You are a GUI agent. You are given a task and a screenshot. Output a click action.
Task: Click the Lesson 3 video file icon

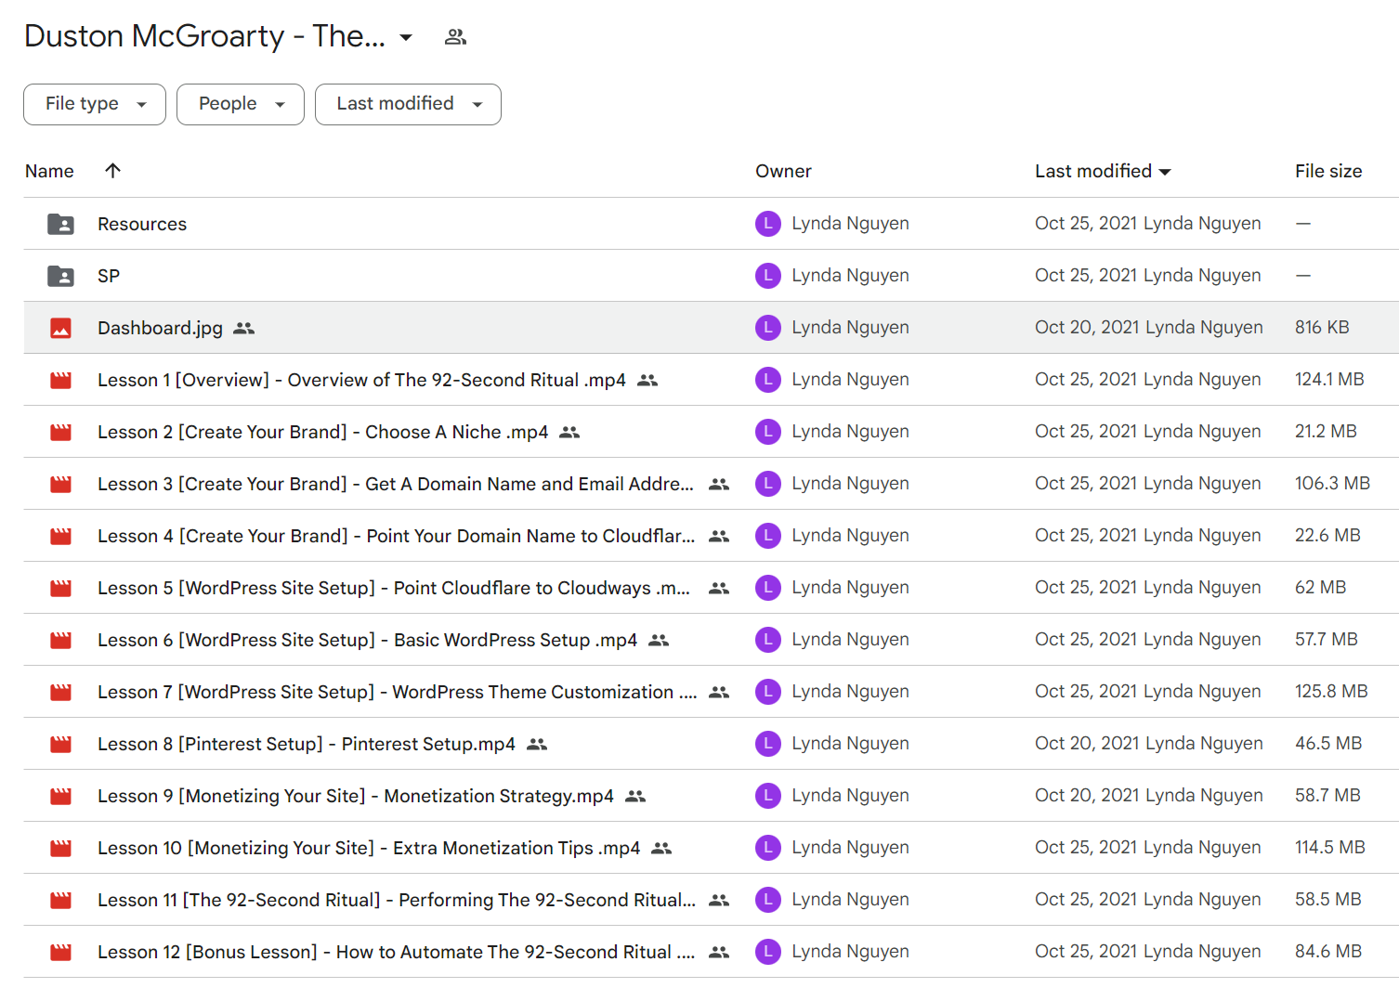coord(60,484)
